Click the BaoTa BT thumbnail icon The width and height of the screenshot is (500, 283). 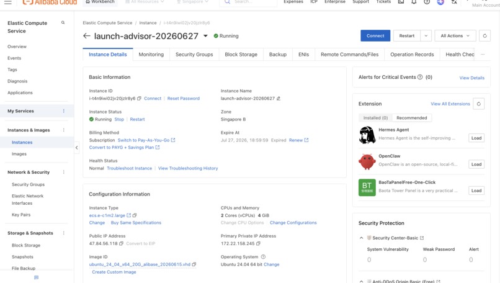pyautogui.click(x=367, y=187)
